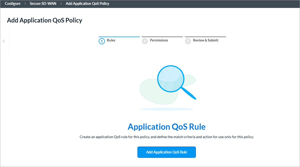Image resolution: width=300 pixels, height=167 pixels.
Task: Switch to the Permissions step
Action: click(x=159, y=40)
